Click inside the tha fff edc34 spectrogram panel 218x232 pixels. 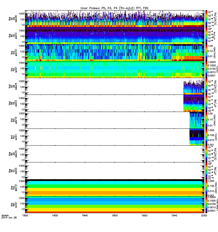point(115,19)
